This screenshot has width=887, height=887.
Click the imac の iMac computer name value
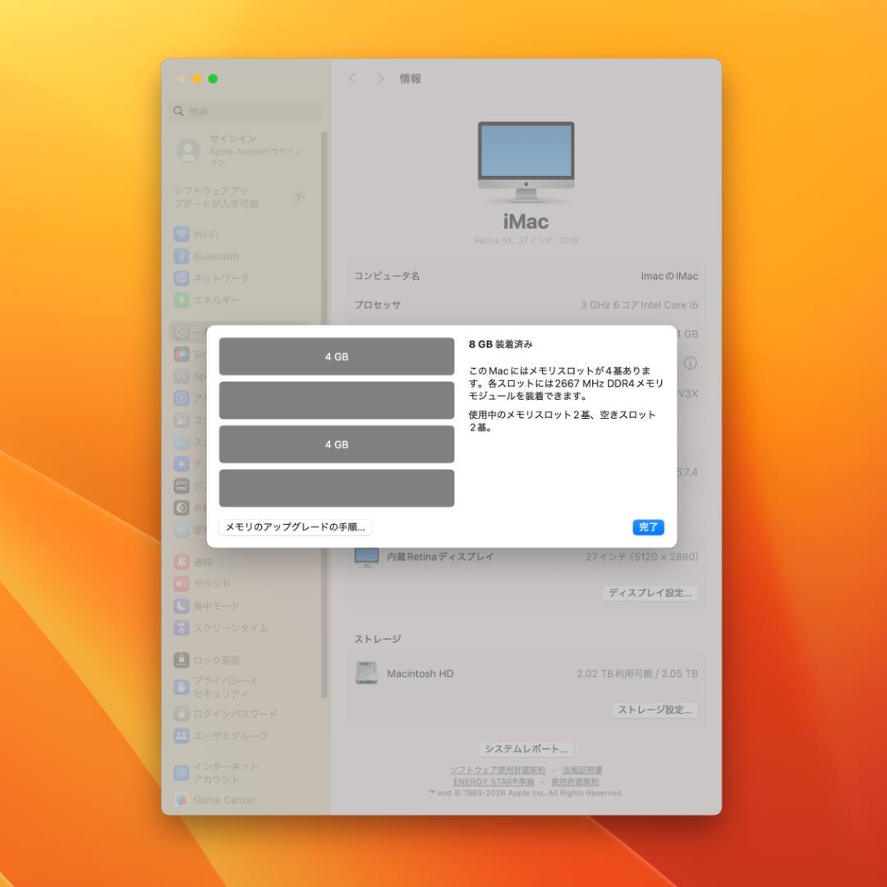670,276
